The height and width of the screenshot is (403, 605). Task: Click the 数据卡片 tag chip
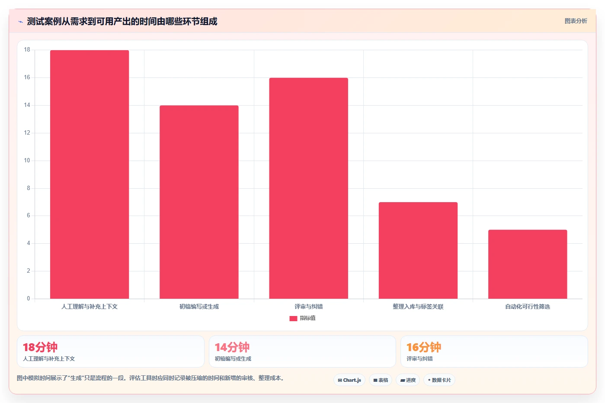(x=439, y=380)
